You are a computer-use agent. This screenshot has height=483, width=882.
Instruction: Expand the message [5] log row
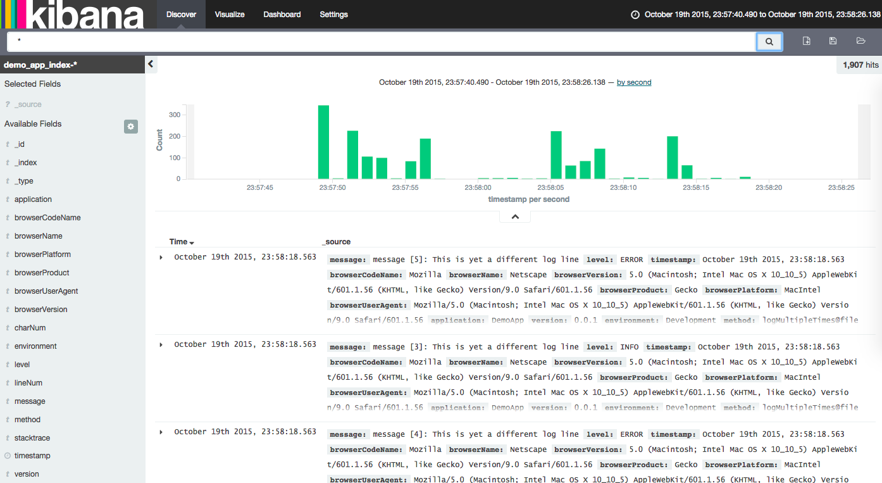point(161,257)
